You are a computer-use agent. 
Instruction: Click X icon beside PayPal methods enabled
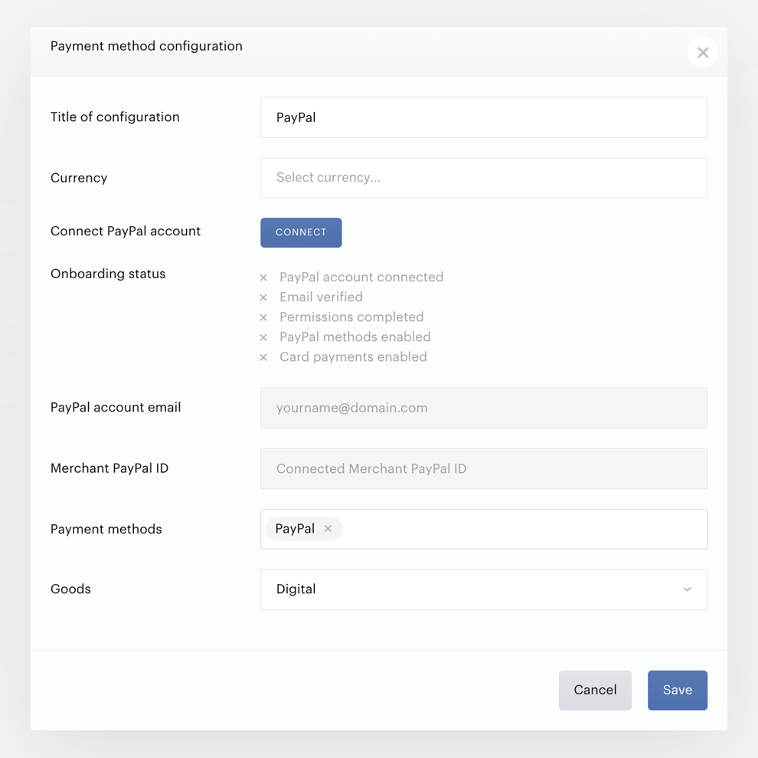pyautogui.click(x=263, y=337)
